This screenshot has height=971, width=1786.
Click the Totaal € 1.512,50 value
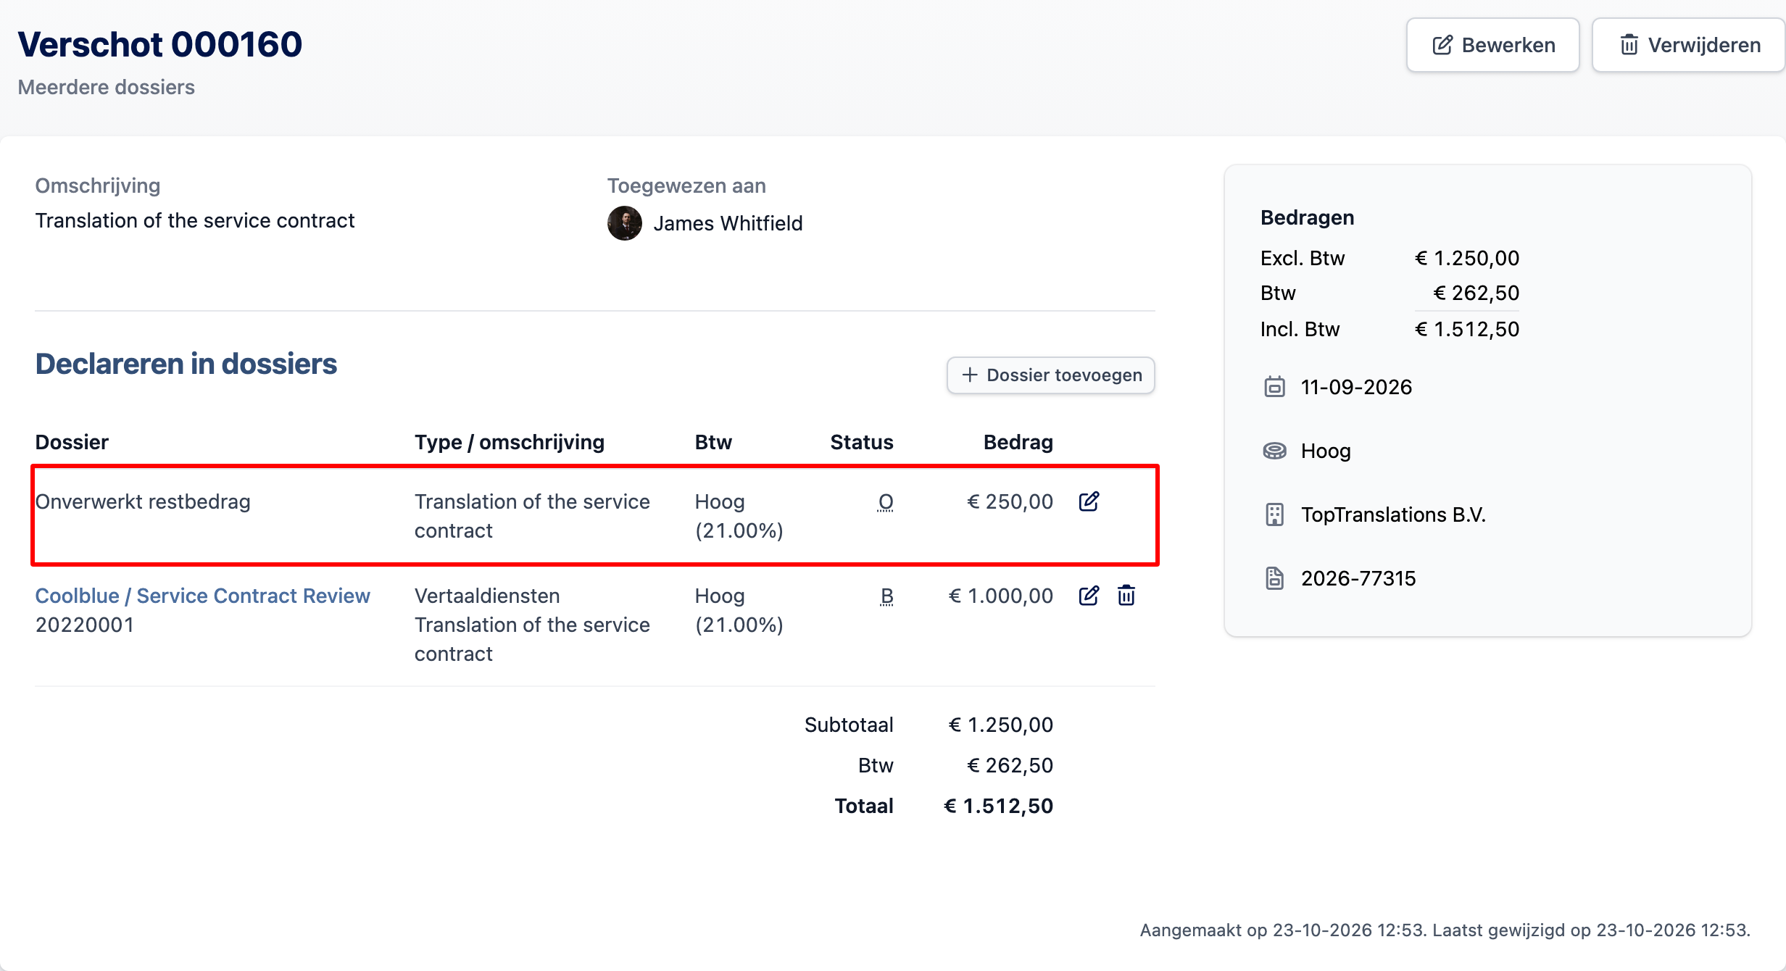point(998,806)
